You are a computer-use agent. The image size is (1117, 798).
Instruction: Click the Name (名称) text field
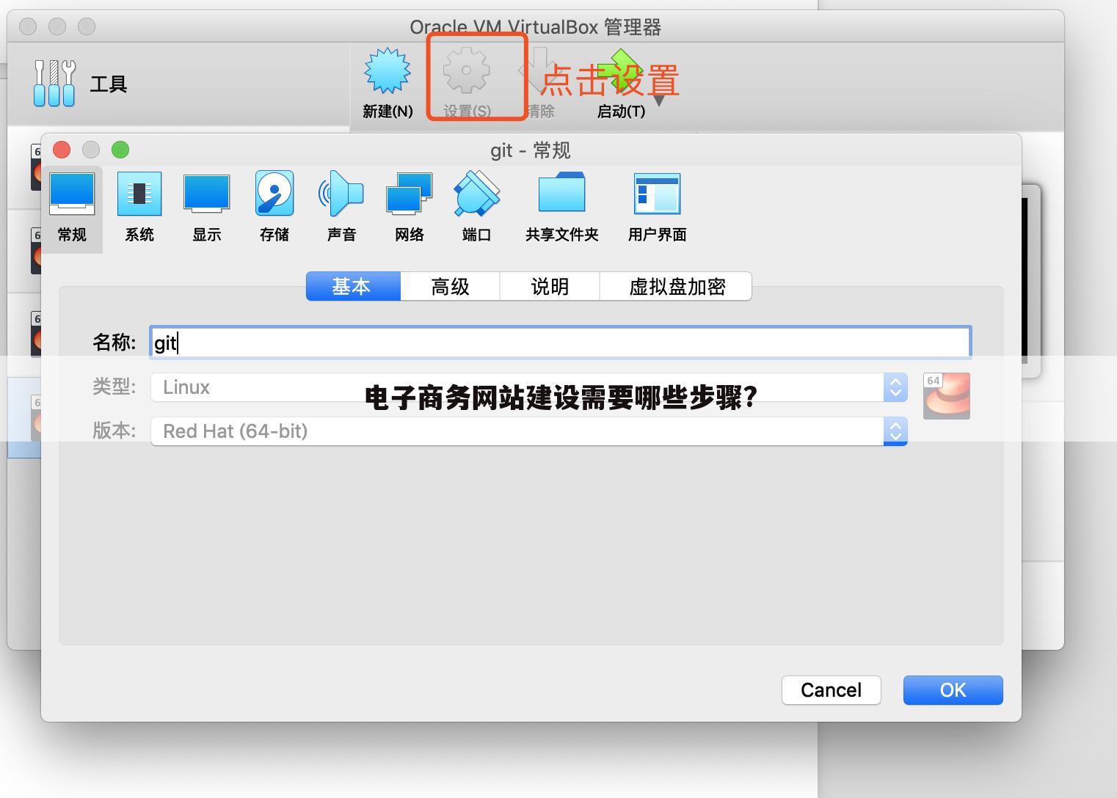click(x=560, y=343)
